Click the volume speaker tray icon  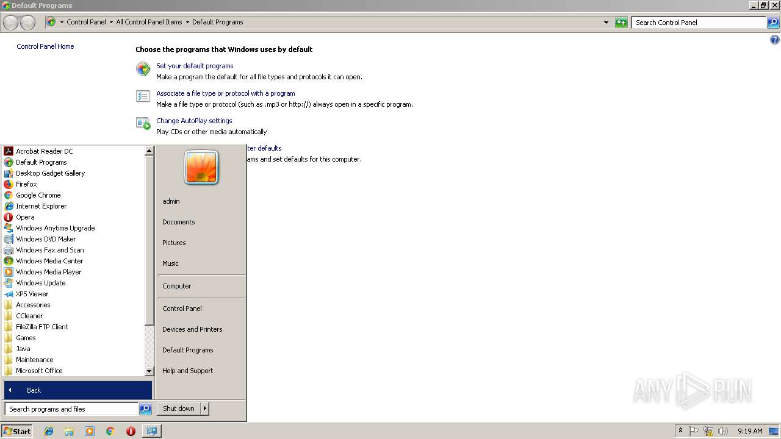[723, 431]
